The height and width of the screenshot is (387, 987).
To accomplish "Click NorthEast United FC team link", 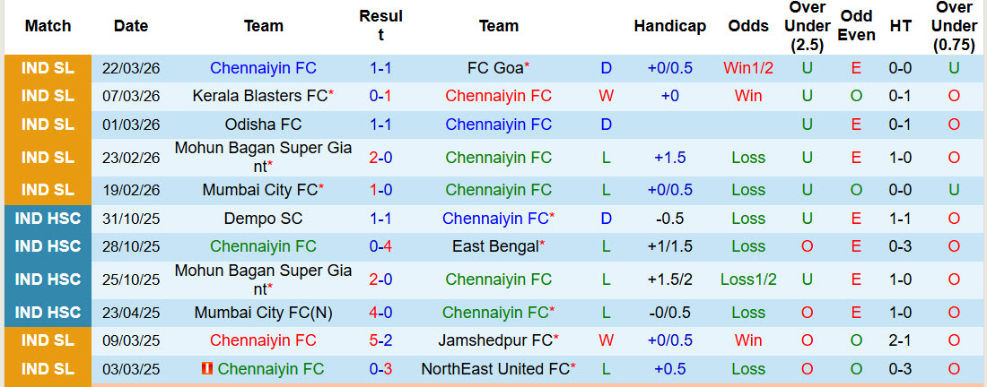I will click(x=495, y=369).
